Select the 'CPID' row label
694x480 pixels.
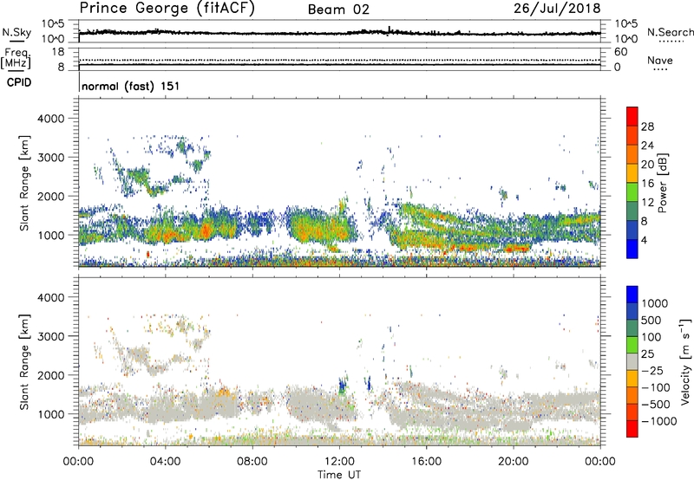(x=19, y=82)
